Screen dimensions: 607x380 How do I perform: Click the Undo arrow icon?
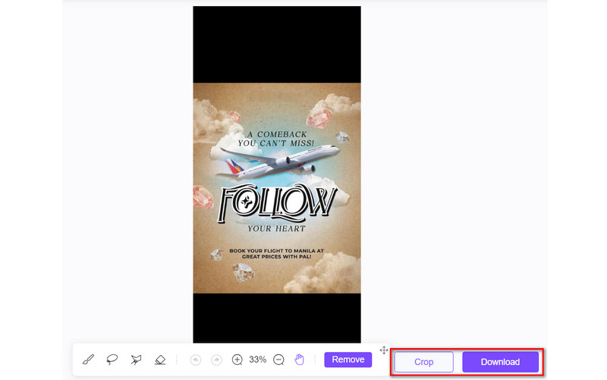tap(196, 360)
